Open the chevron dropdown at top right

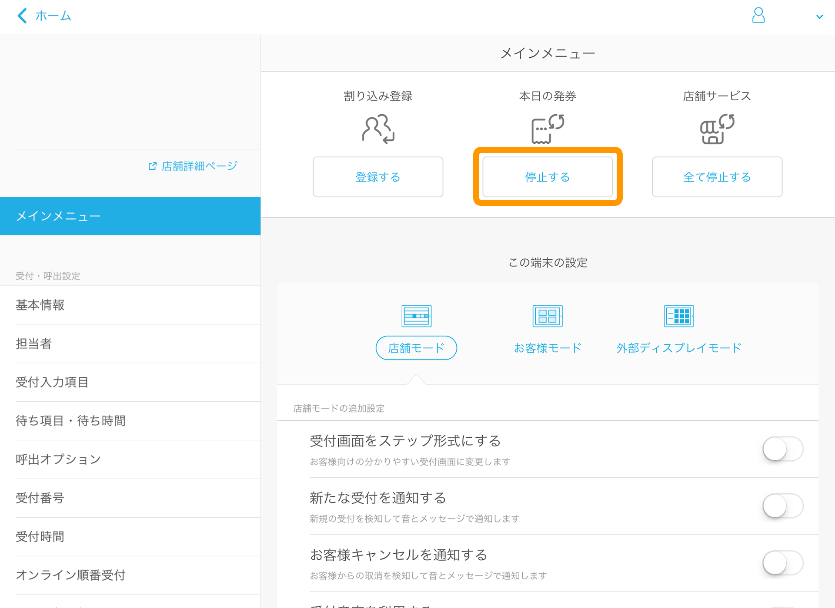click(x=820, y=17)
